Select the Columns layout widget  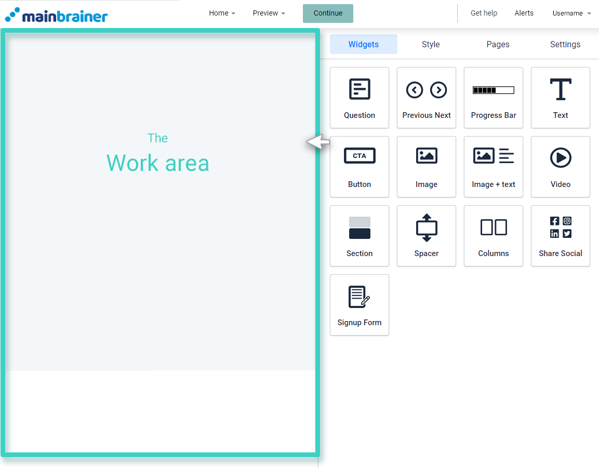[x=494, y=236]
